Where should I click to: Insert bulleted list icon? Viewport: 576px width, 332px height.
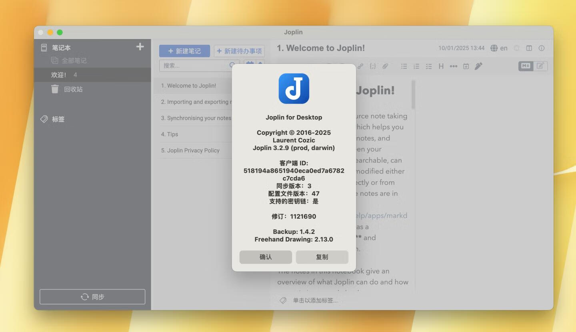[x=404, y=66]
